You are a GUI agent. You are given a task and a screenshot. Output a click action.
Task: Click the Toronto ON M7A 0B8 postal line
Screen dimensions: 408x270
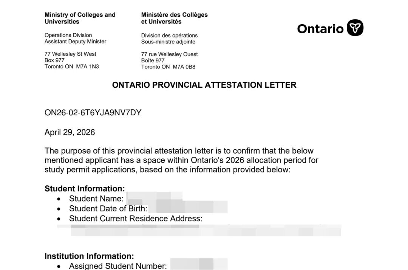pyautogui.click(x=168, y=67)
